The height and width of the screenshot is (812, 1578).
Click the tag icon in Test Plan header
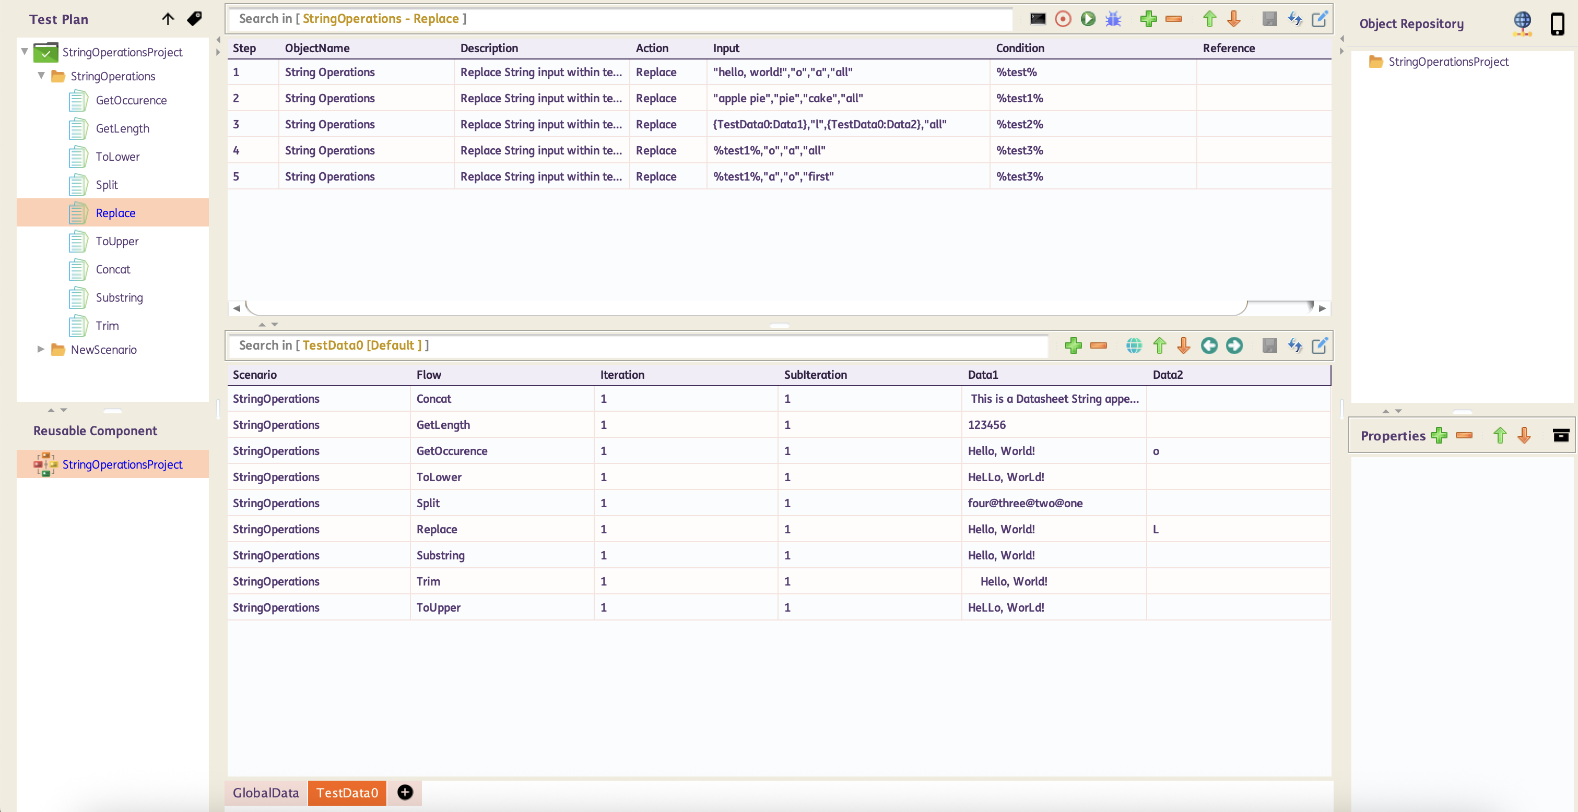click(194, 19)
